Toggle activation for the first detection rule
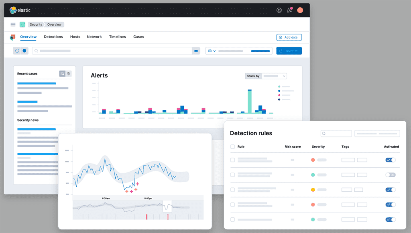The height and width of the screenshot is (233, 411). tap(390, 160)
